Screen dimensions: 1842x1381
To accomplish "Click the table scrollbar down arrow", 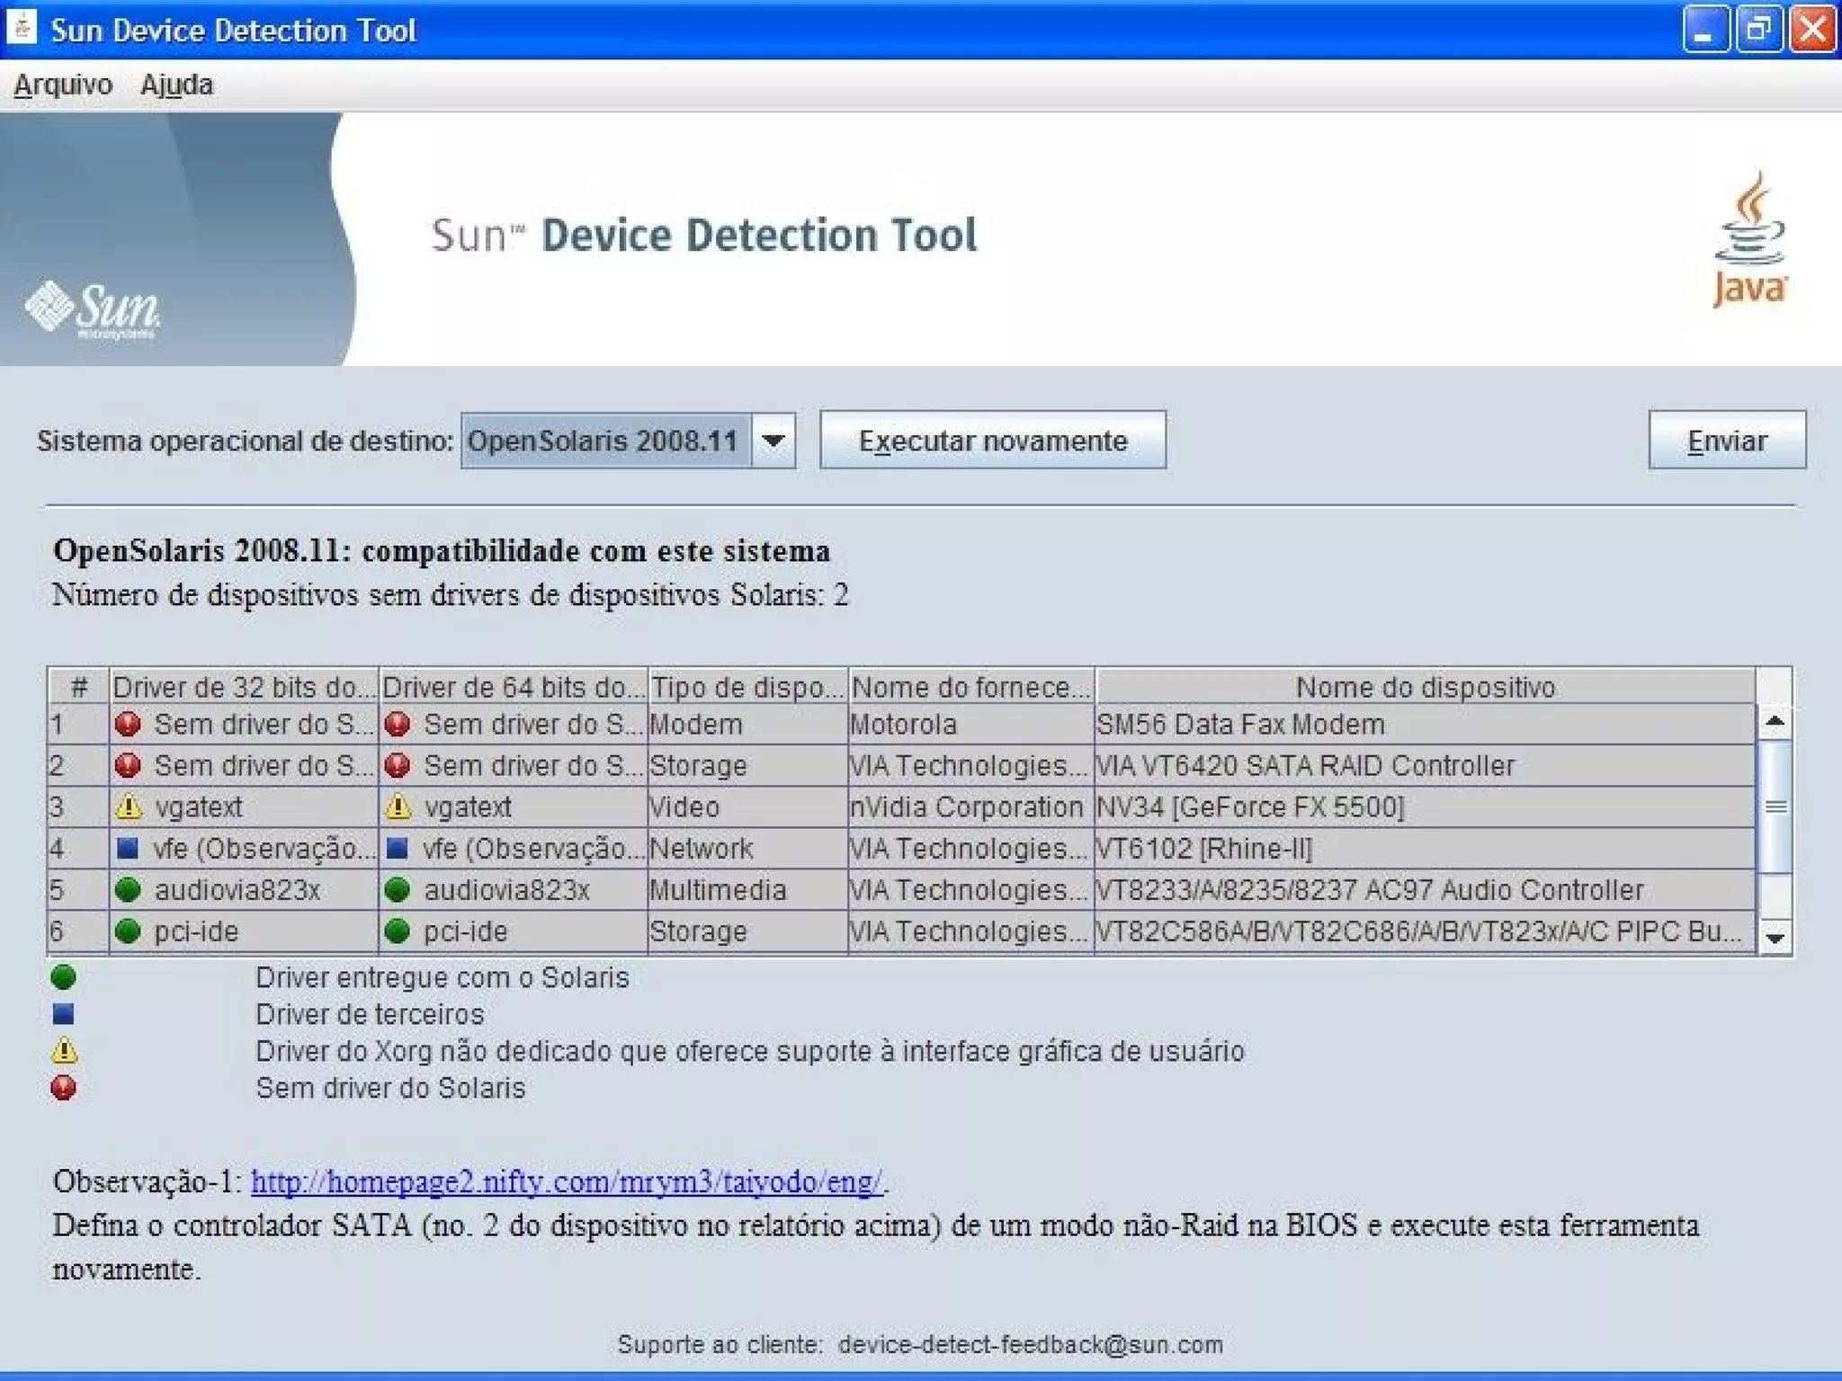I will point(1775,938).
